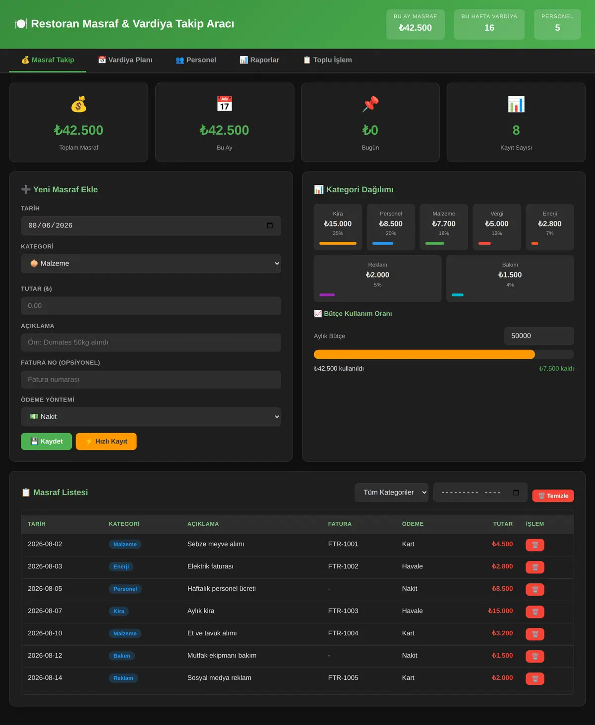Delete the Elektrik faturası expense row
The width and height of the screenshot is (595, 725).
[x=535, y=567]
